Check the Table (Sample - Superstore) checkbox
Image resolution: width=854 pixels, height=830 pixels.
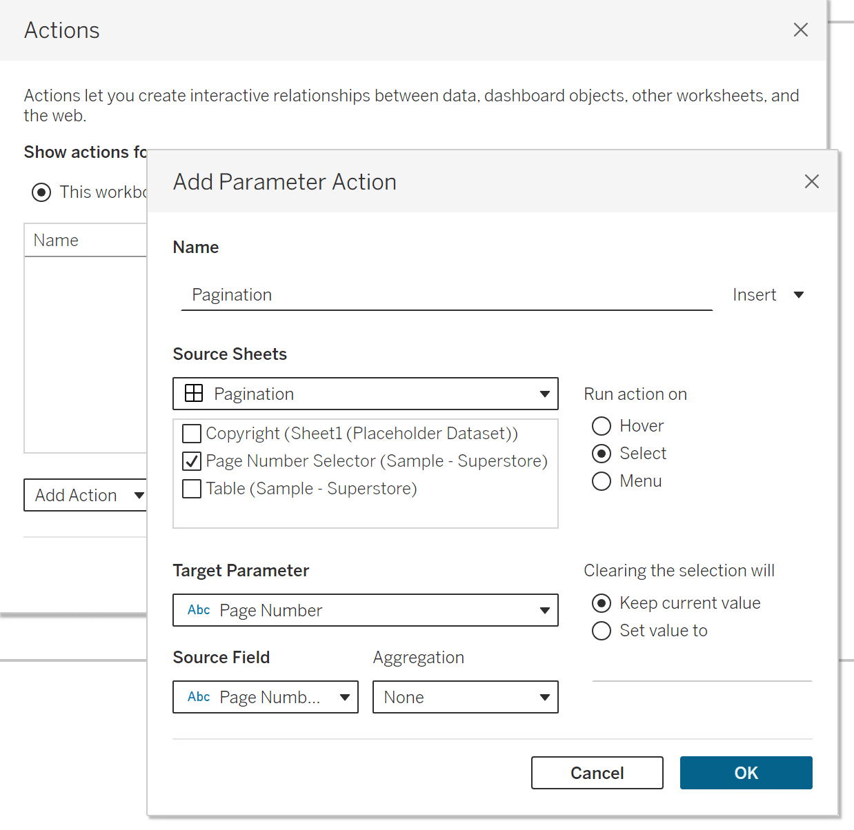click(192, 489)
